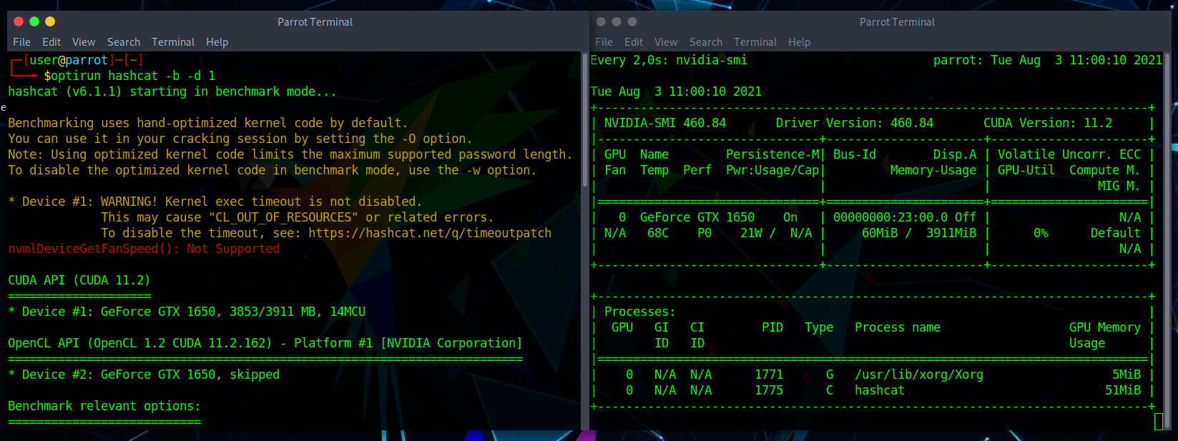
Task: Focus right window via its Parrot Terminal title
Action: click(x=897, y=22)
